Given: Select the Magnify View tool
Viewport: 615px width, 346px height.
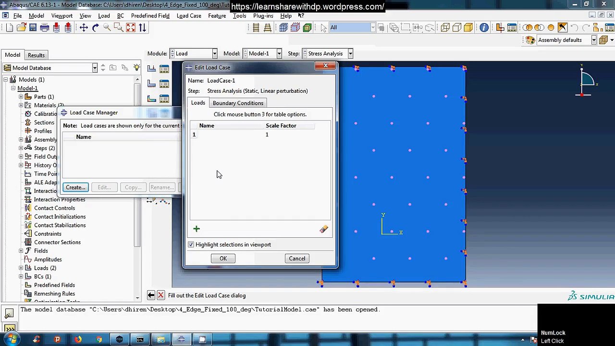Looking at the screenshot, I should tap(107, 28).
